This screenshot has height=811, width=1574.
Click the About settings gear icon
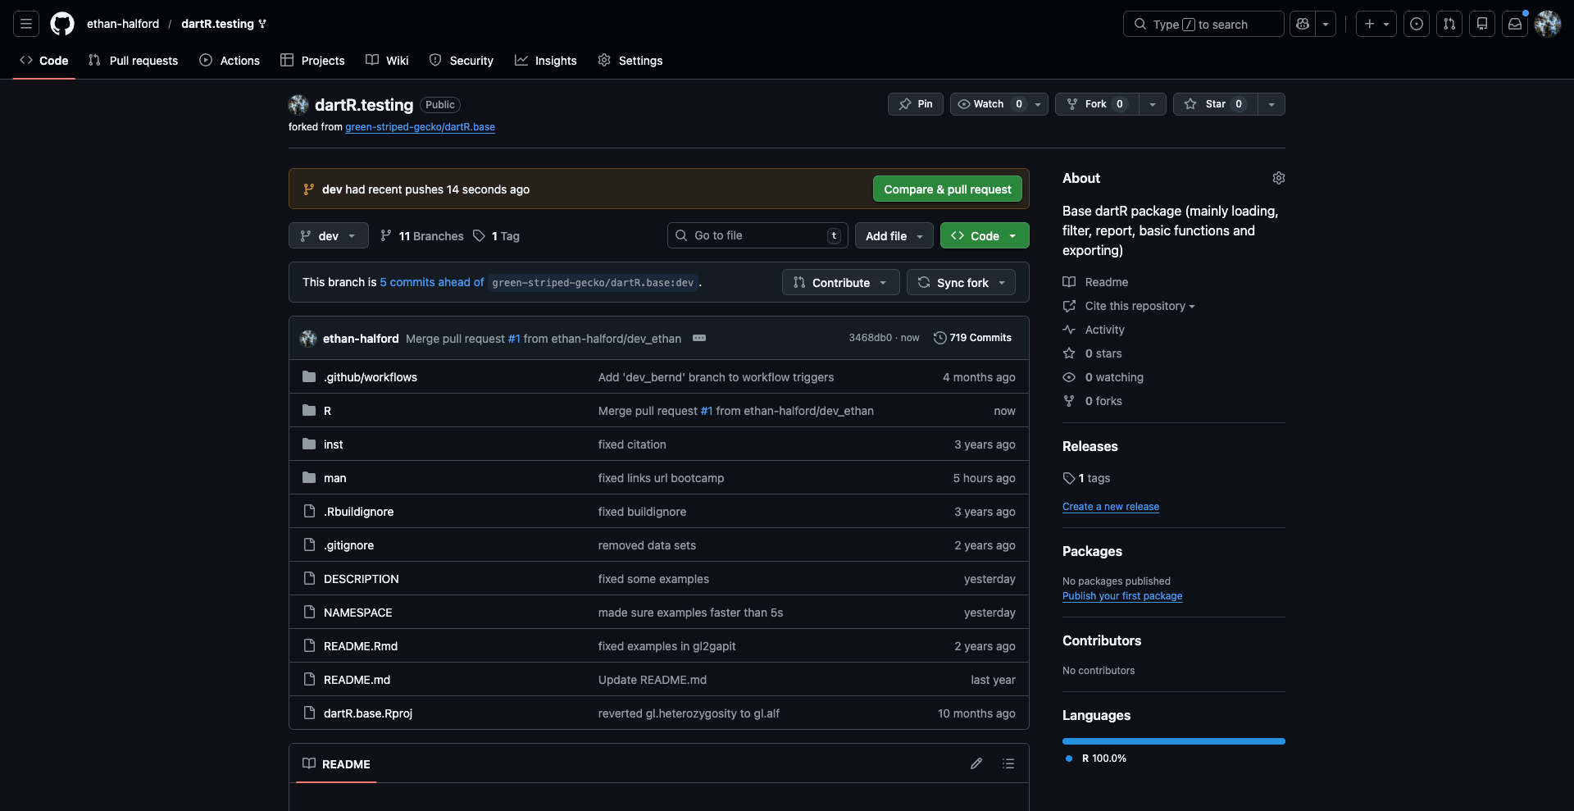tap(1278, 178)
